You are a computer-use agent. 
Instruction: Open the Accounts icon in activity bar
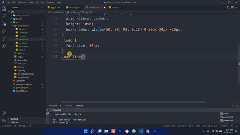click(4, 113)
